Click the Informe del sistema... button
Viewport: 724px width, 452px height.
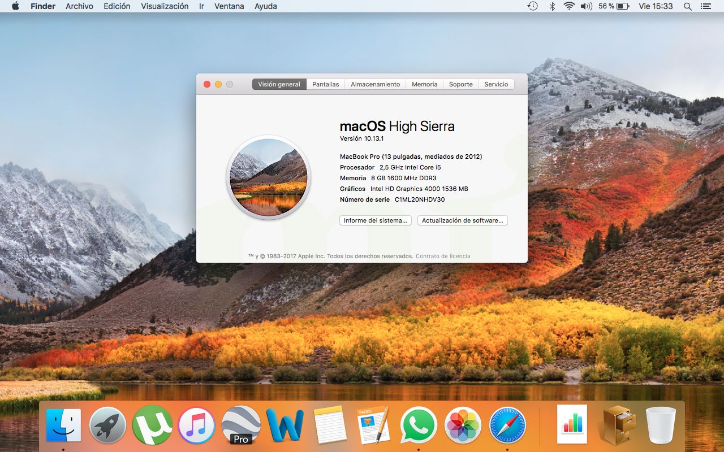coord(376,220)
